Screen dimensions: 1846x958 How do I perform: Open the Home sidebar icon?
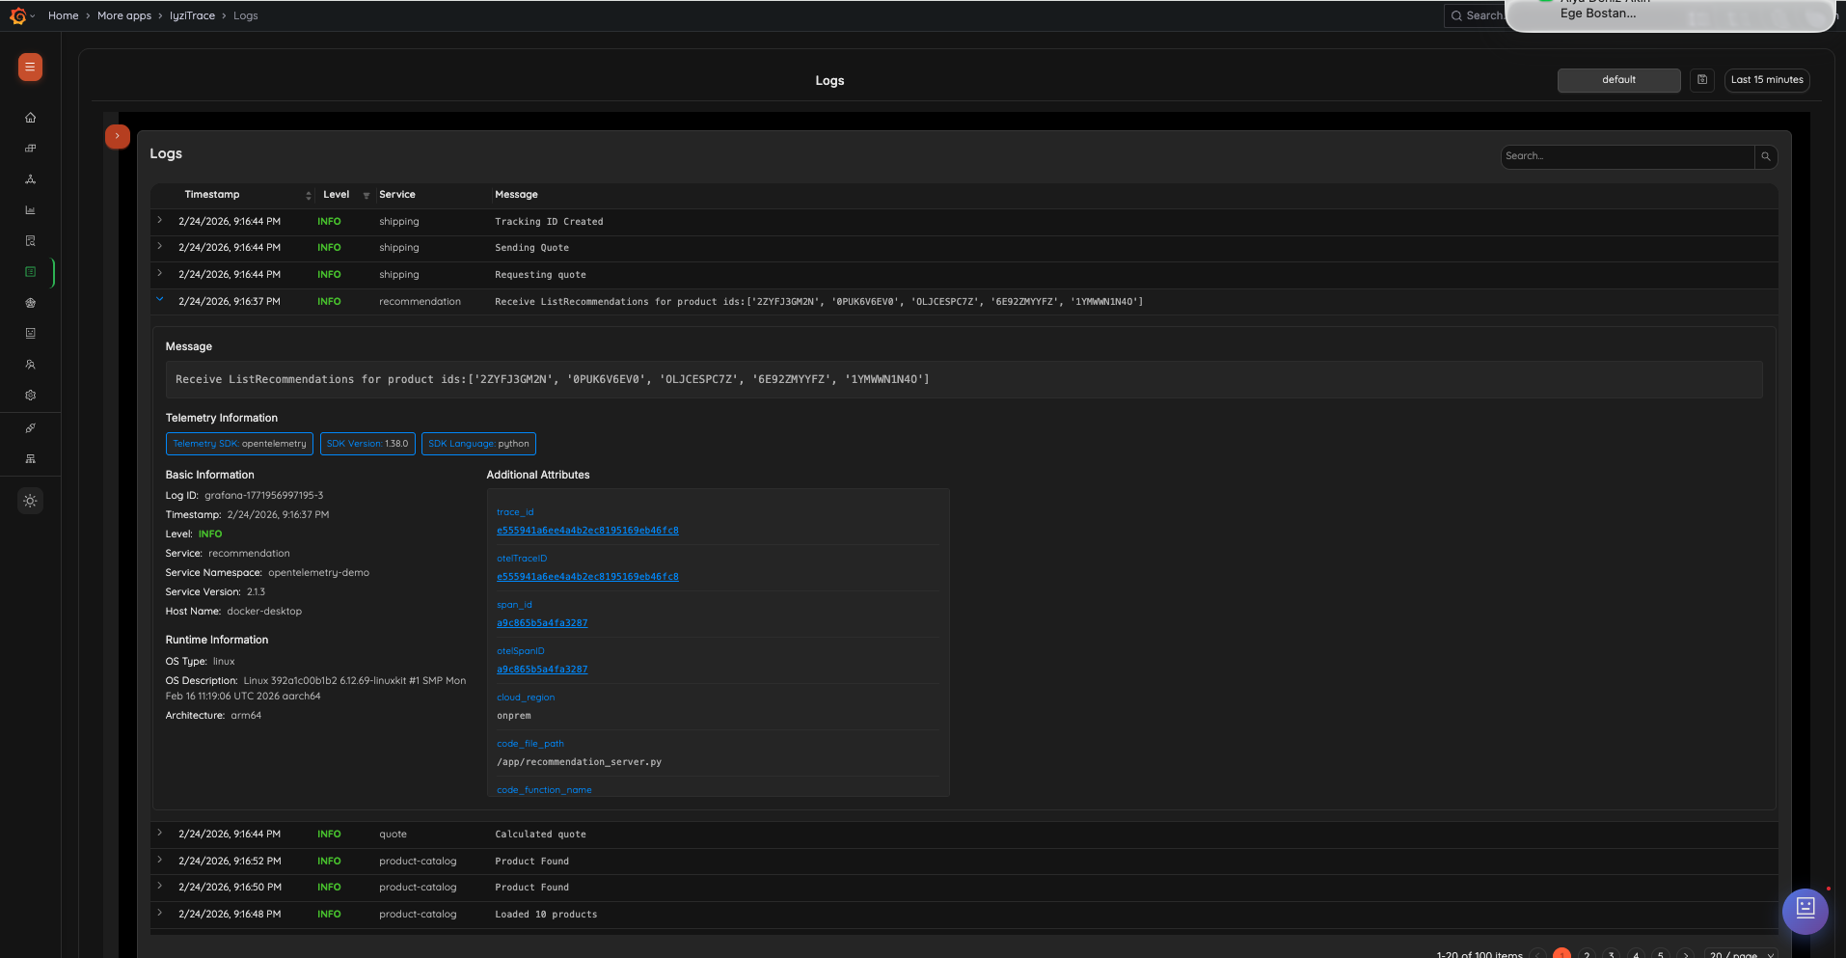click(x=30, y=117)
